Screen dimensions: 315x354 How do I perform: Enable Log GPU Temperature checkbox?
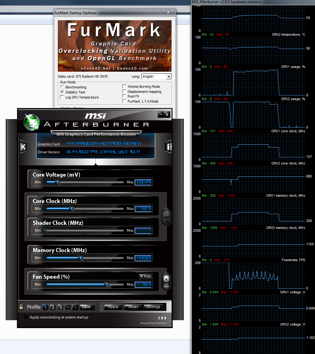click(x=62, y=97)
